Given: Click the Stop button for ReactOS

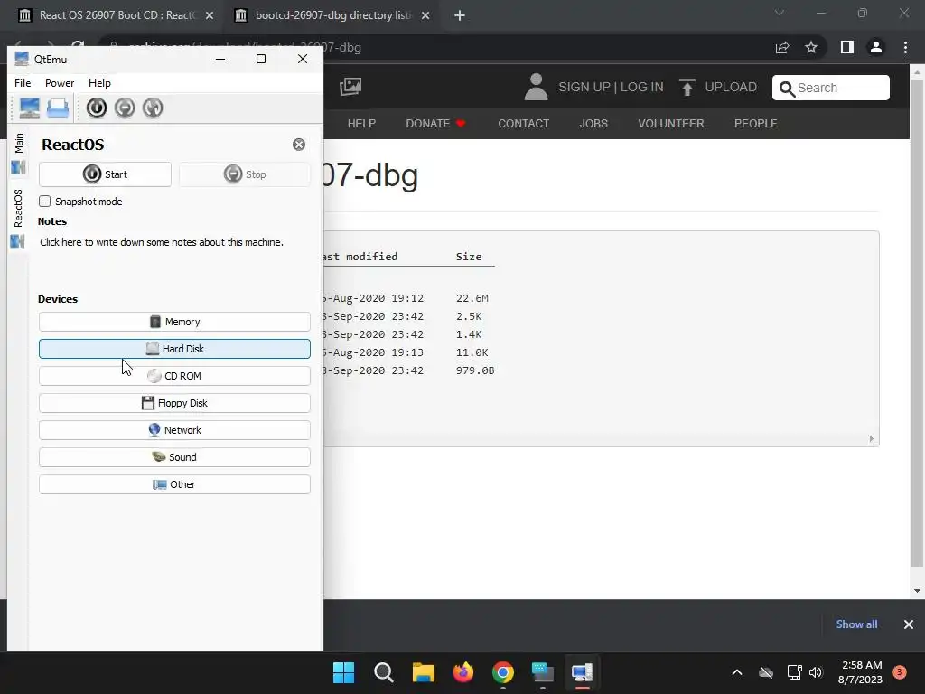Looking at the screenshot, I should pos(245,174).
